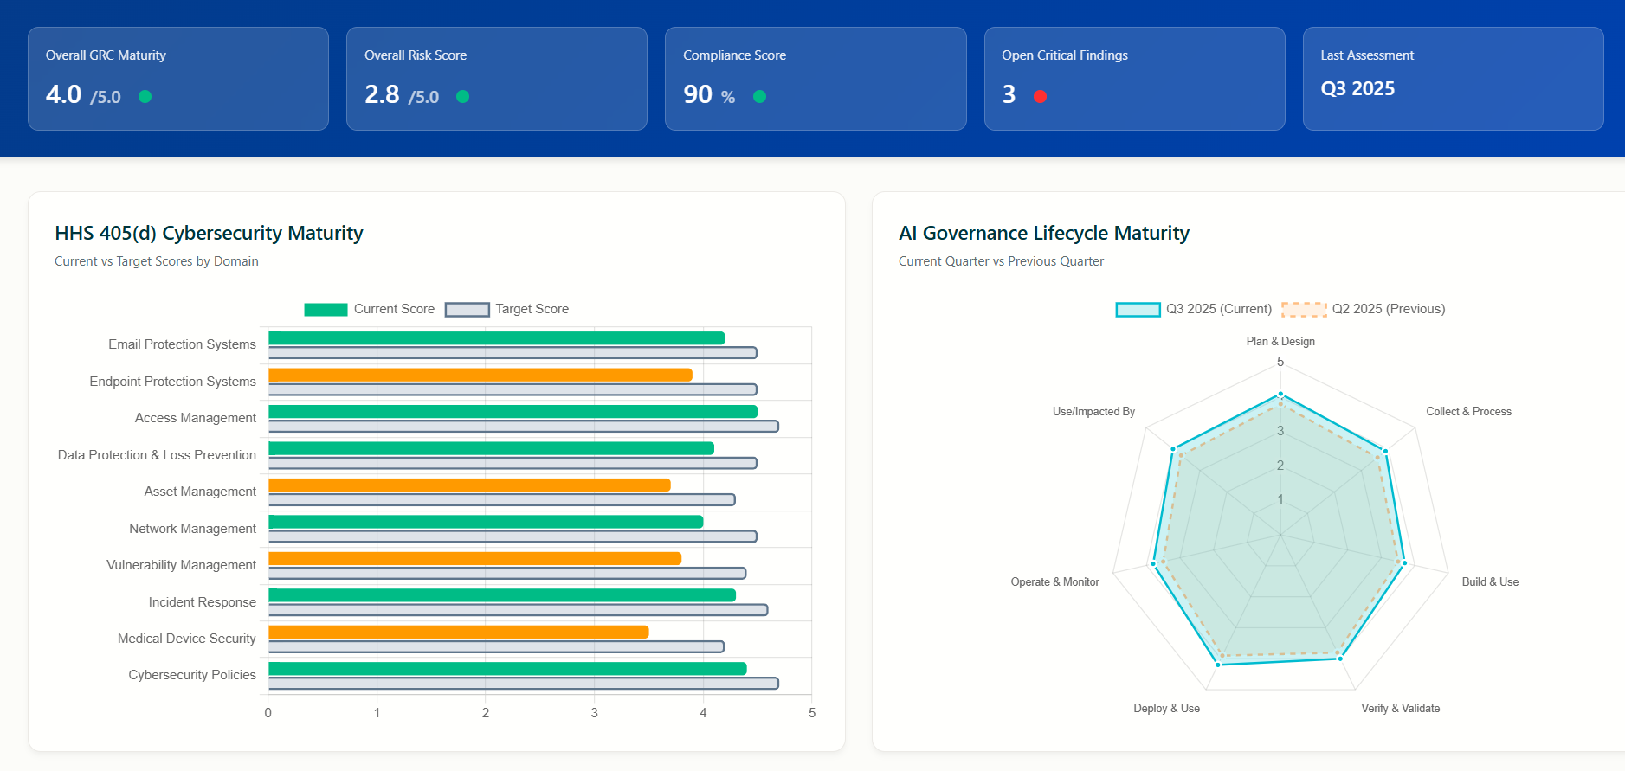The width and height of the screenshot is (1625, 771).
Task: Click Medical Device Security gray target bar
Action: (x=496, y=646)
